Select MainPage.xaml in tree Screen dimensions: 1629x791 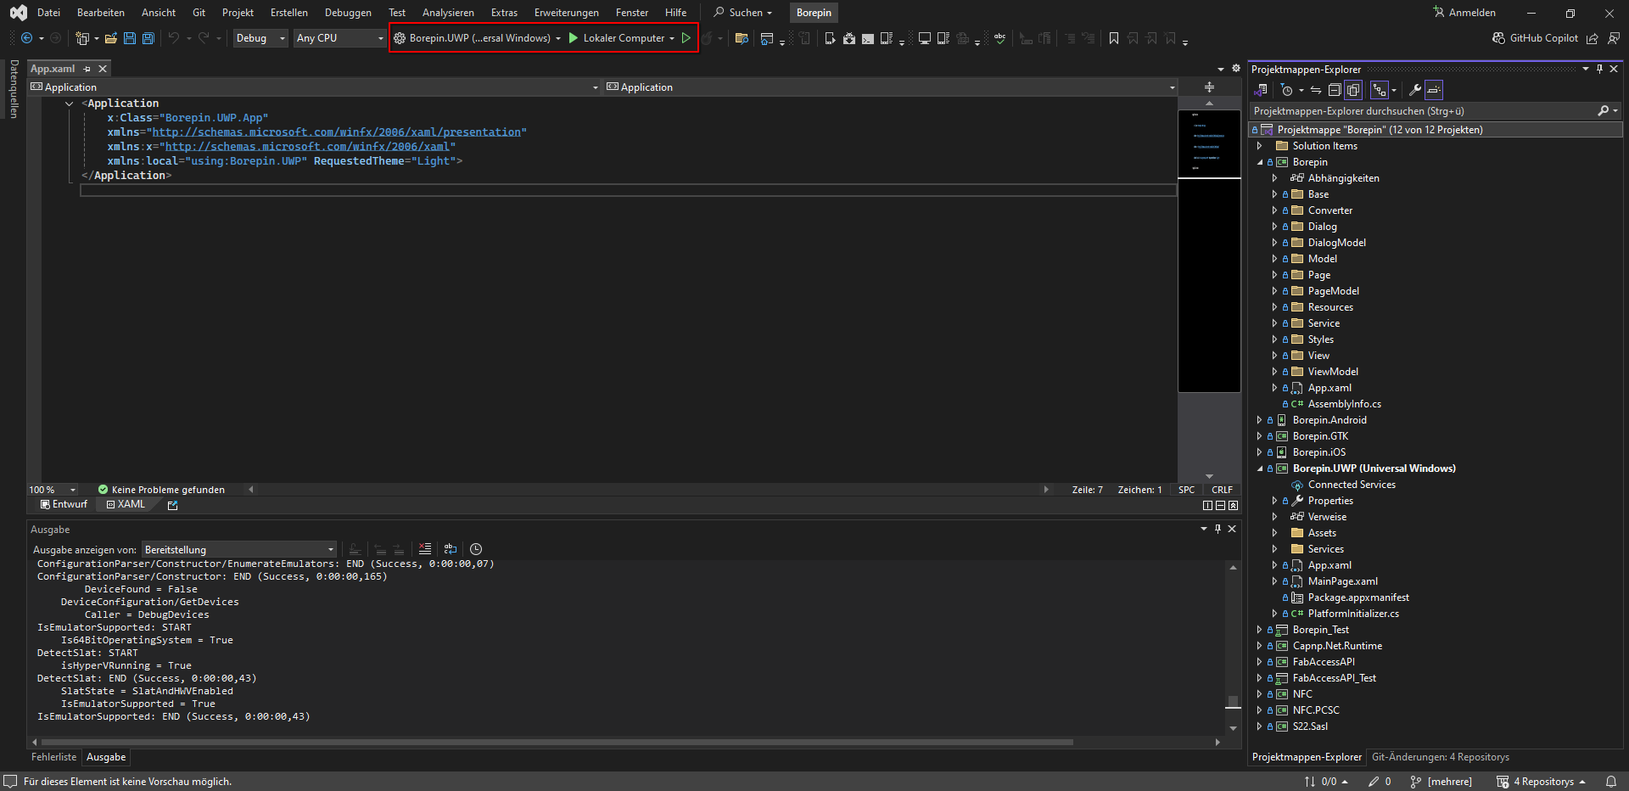tap(1342, 581)
